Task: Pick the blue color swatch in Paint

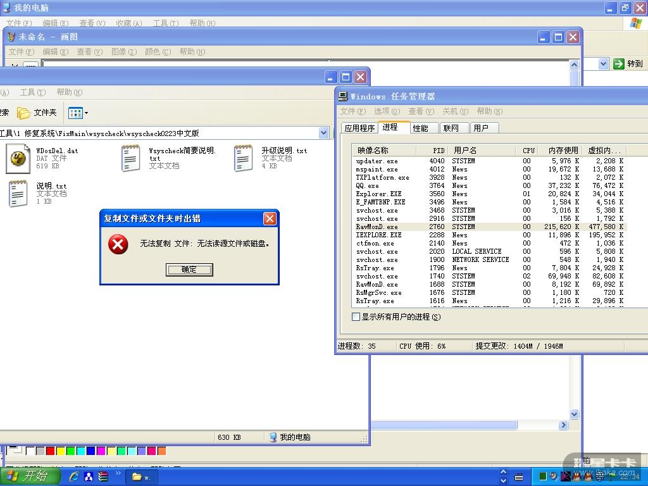Action: point(91,451)
